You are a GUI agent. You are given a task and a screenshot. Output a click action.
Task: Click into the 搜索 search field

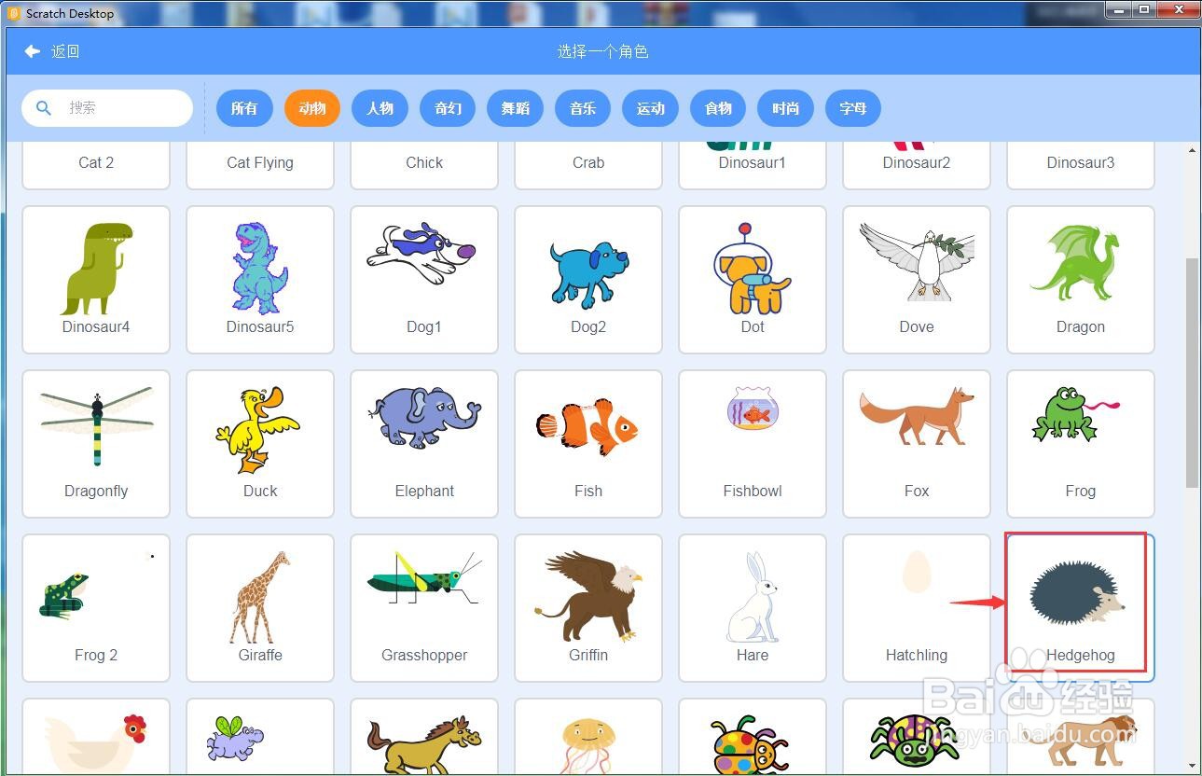[x=107, y=108]
